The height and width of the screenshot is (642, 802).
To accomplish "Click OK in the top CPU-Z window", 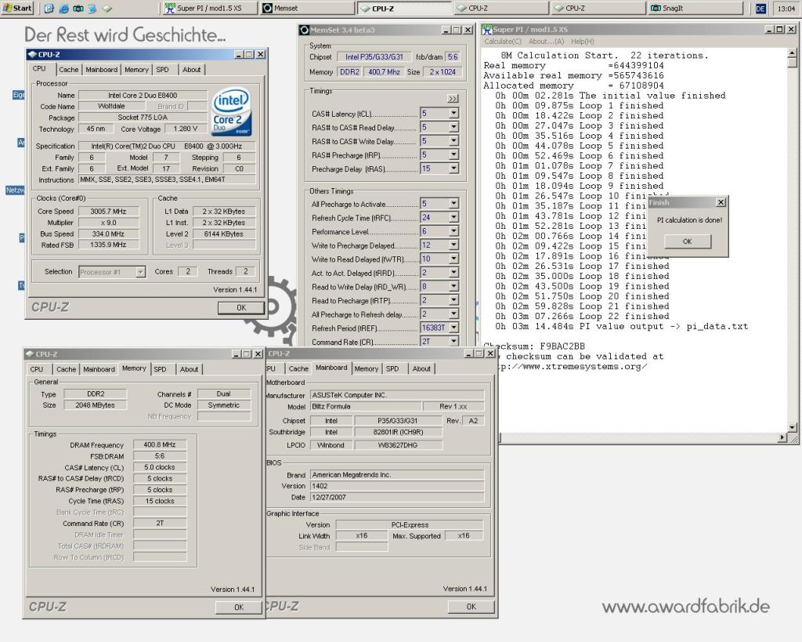I will point(241,308).
